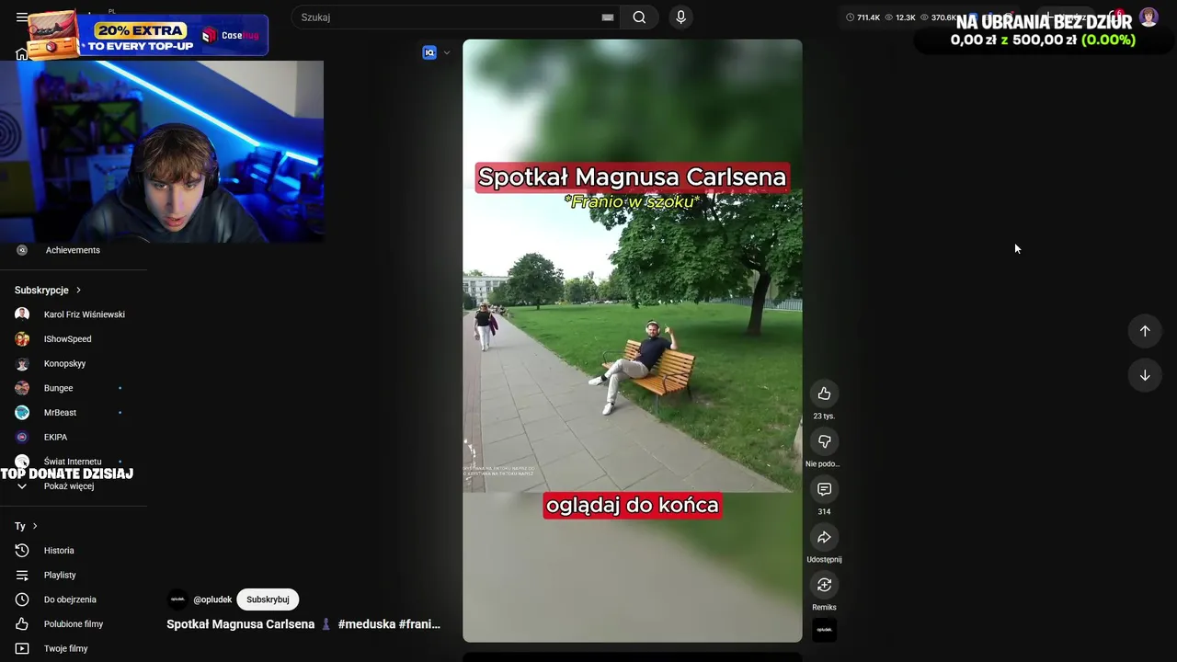Open the on-screen keyboard in search box
Viewport: 1177px width, 662px height.
[x=608, y=17]
